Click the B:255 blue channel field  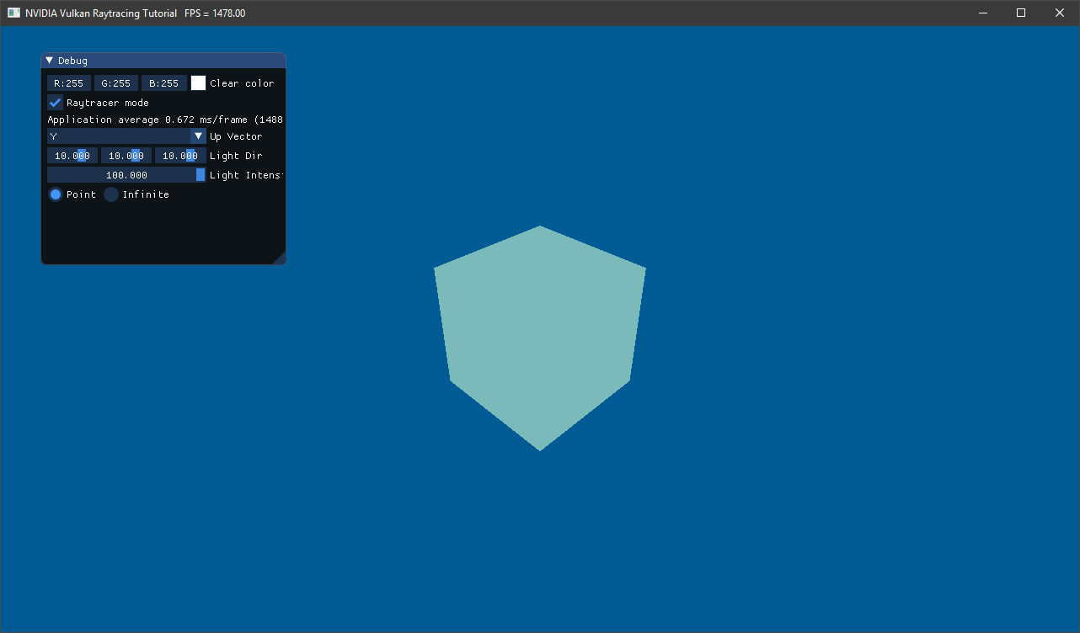tap(163, 83)
